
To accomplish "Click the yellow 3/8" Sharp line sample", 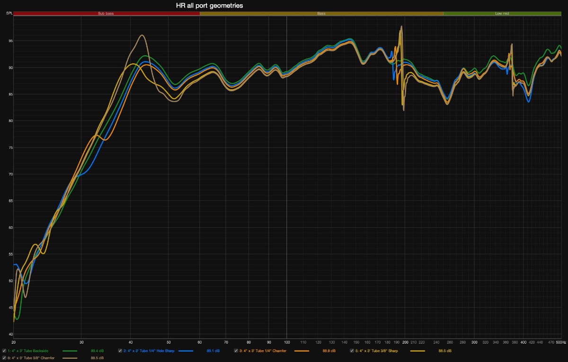I will 417,351.
